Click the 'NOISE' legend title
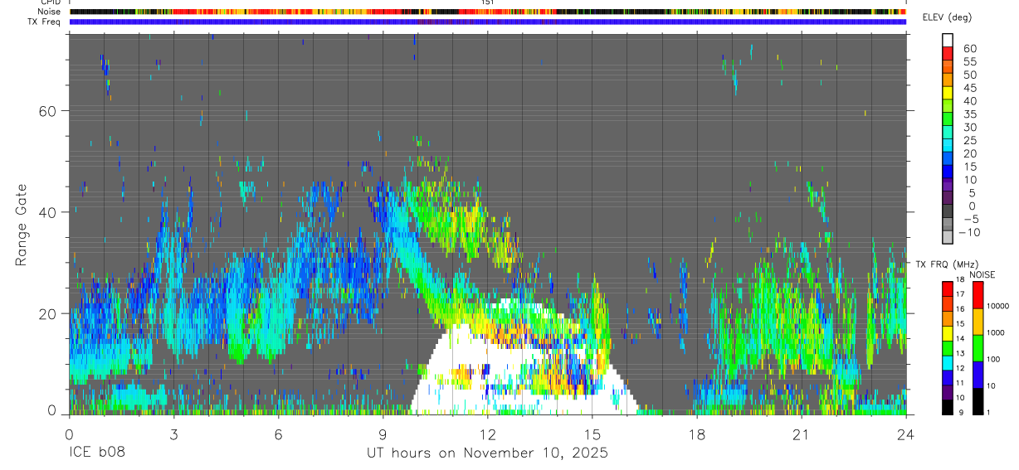This screenshot has height=470, width=1019. pyautogui.click(x=982, y=274)
